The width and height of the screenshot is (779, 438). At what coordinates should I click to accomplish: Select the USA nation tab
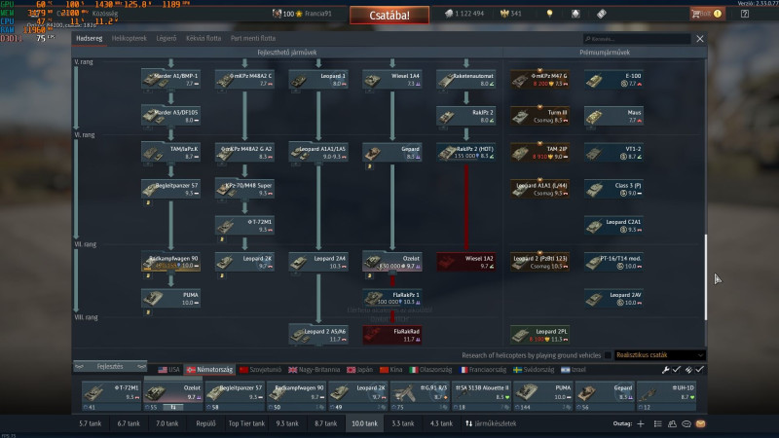pyautogui.click(x=168, y=370)
